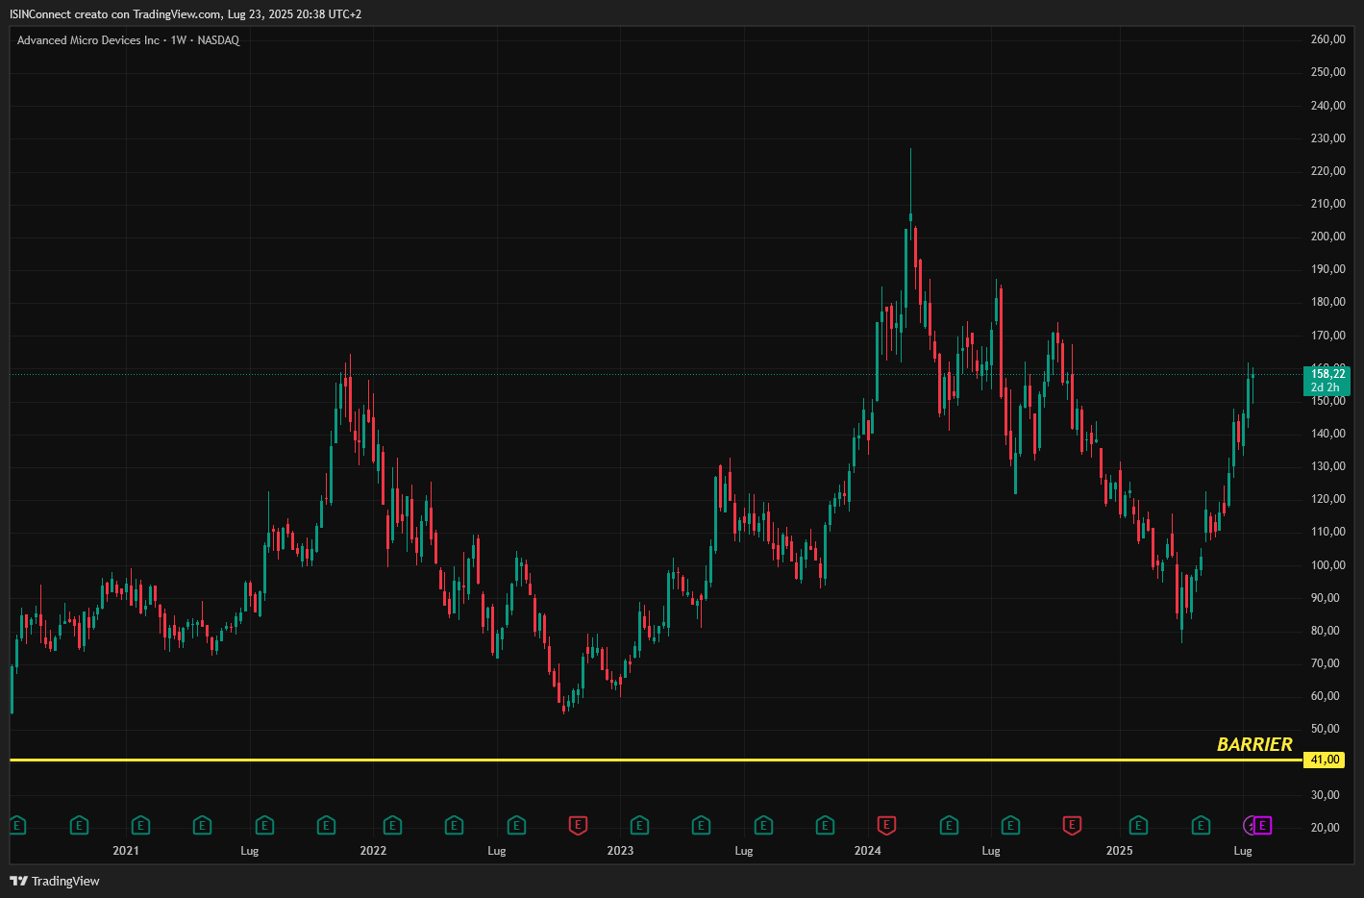Image resolution: width=1364 pixels, height=898 pixels.
Task: Click the 80,00 price axis label
Action: pos(1325,631)
